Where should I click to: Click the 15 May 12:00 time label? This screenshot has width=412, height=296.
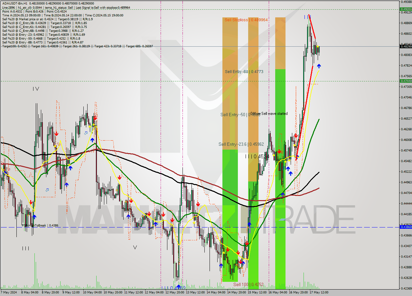click(x=257, y=292)
